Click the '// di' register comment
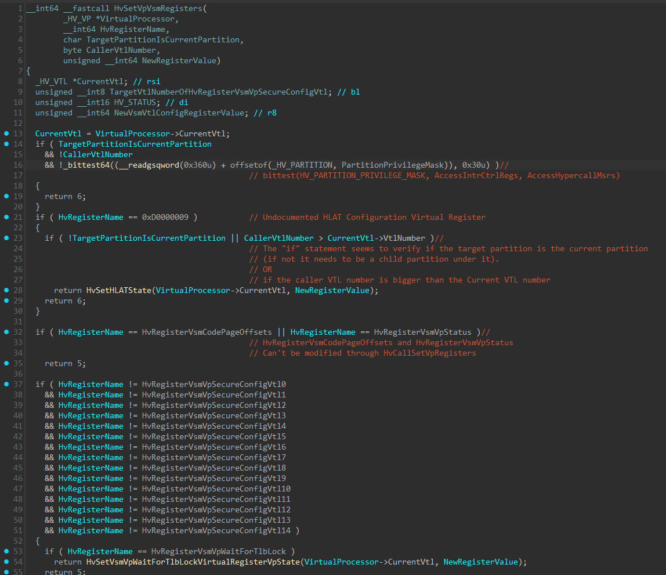The height and width of the screenshot is (575, 666). [x=177, y=102]
